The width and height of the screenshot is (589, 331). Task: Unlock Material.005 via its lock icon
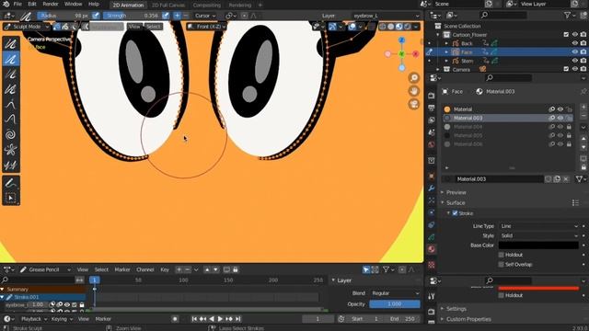click(569, 135)
